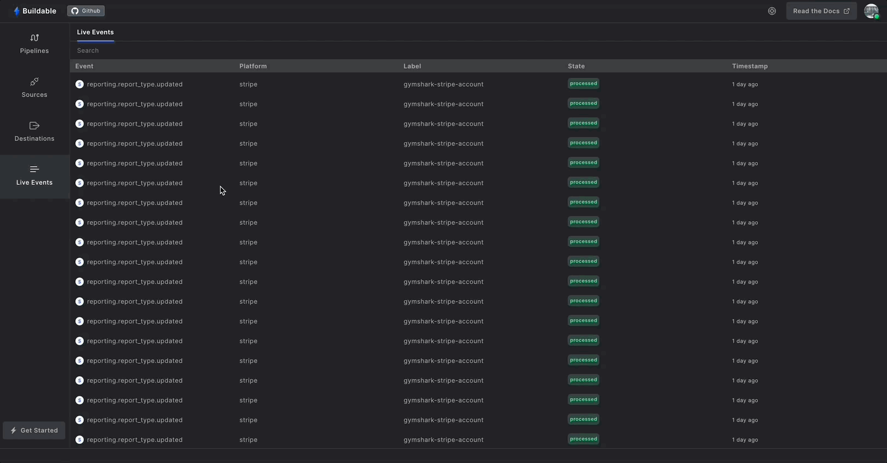Navigate to Destinations
The height and width of the screenshot is (463, 887).
pos(35,132)
